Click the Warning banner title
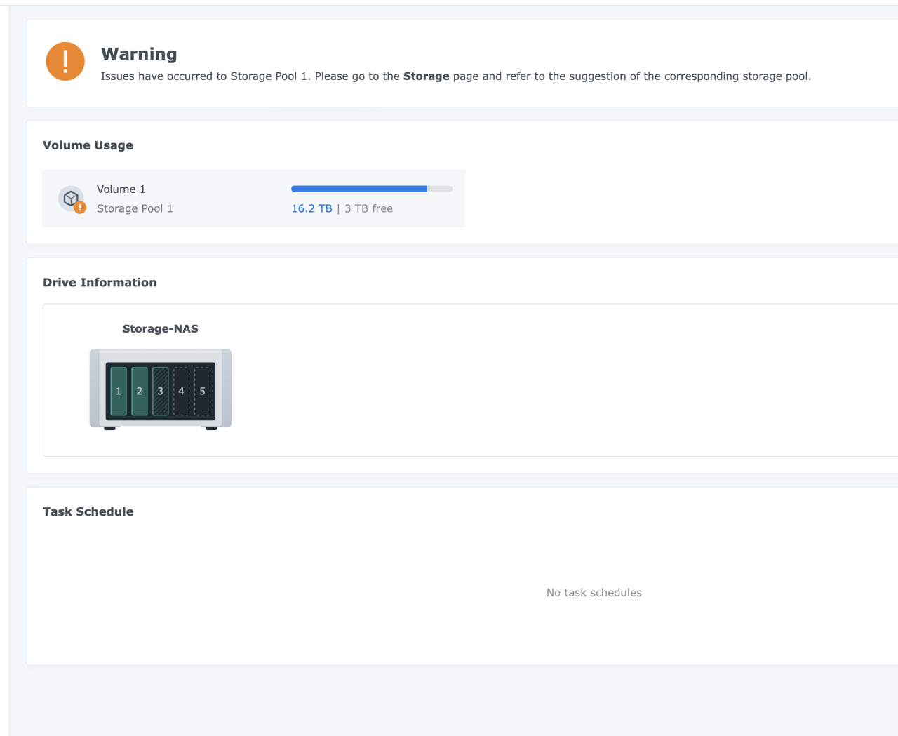The width and height of the screenshot is (898, 736). pyautogui.click(x=139, y=54)
